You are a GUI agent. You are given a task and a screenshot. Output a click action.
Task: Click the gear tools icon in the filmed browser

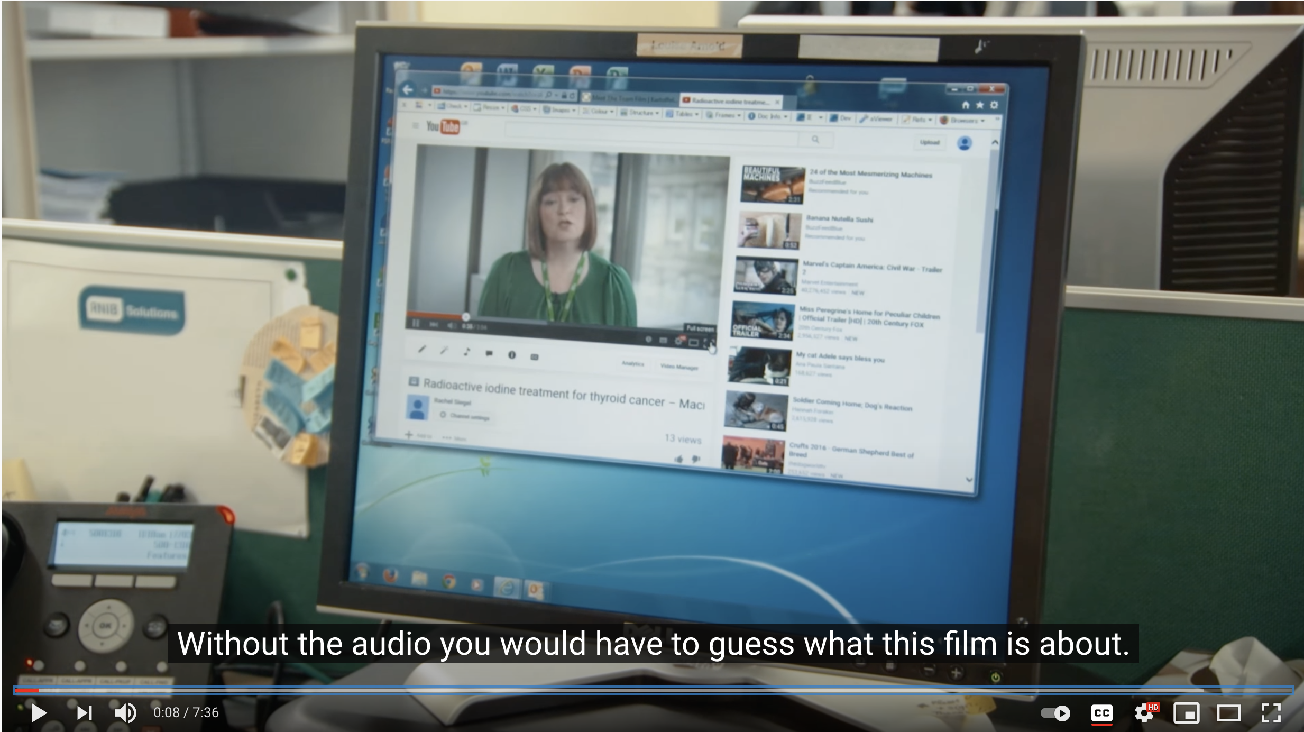pyautogui.click(x=994, y=105)
